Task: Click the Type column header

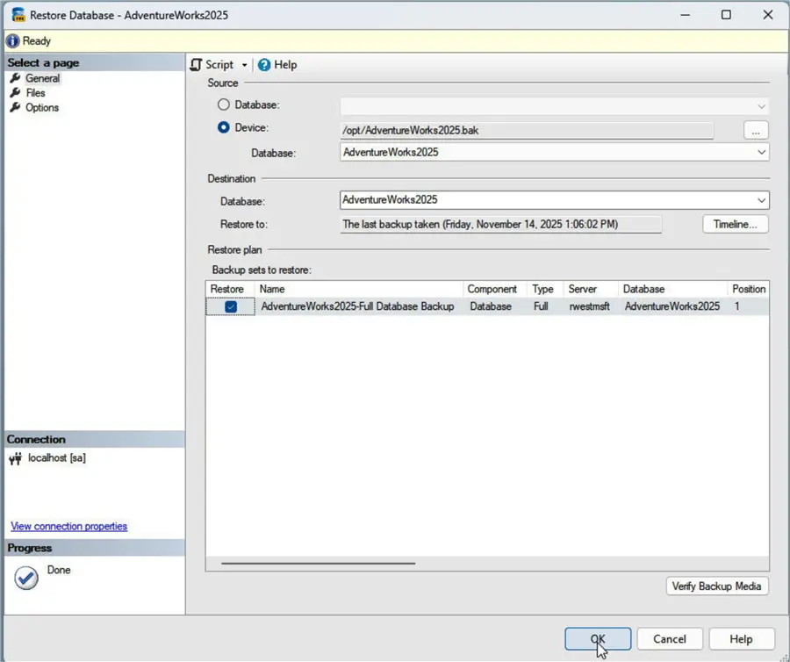Action: [545, 289]
